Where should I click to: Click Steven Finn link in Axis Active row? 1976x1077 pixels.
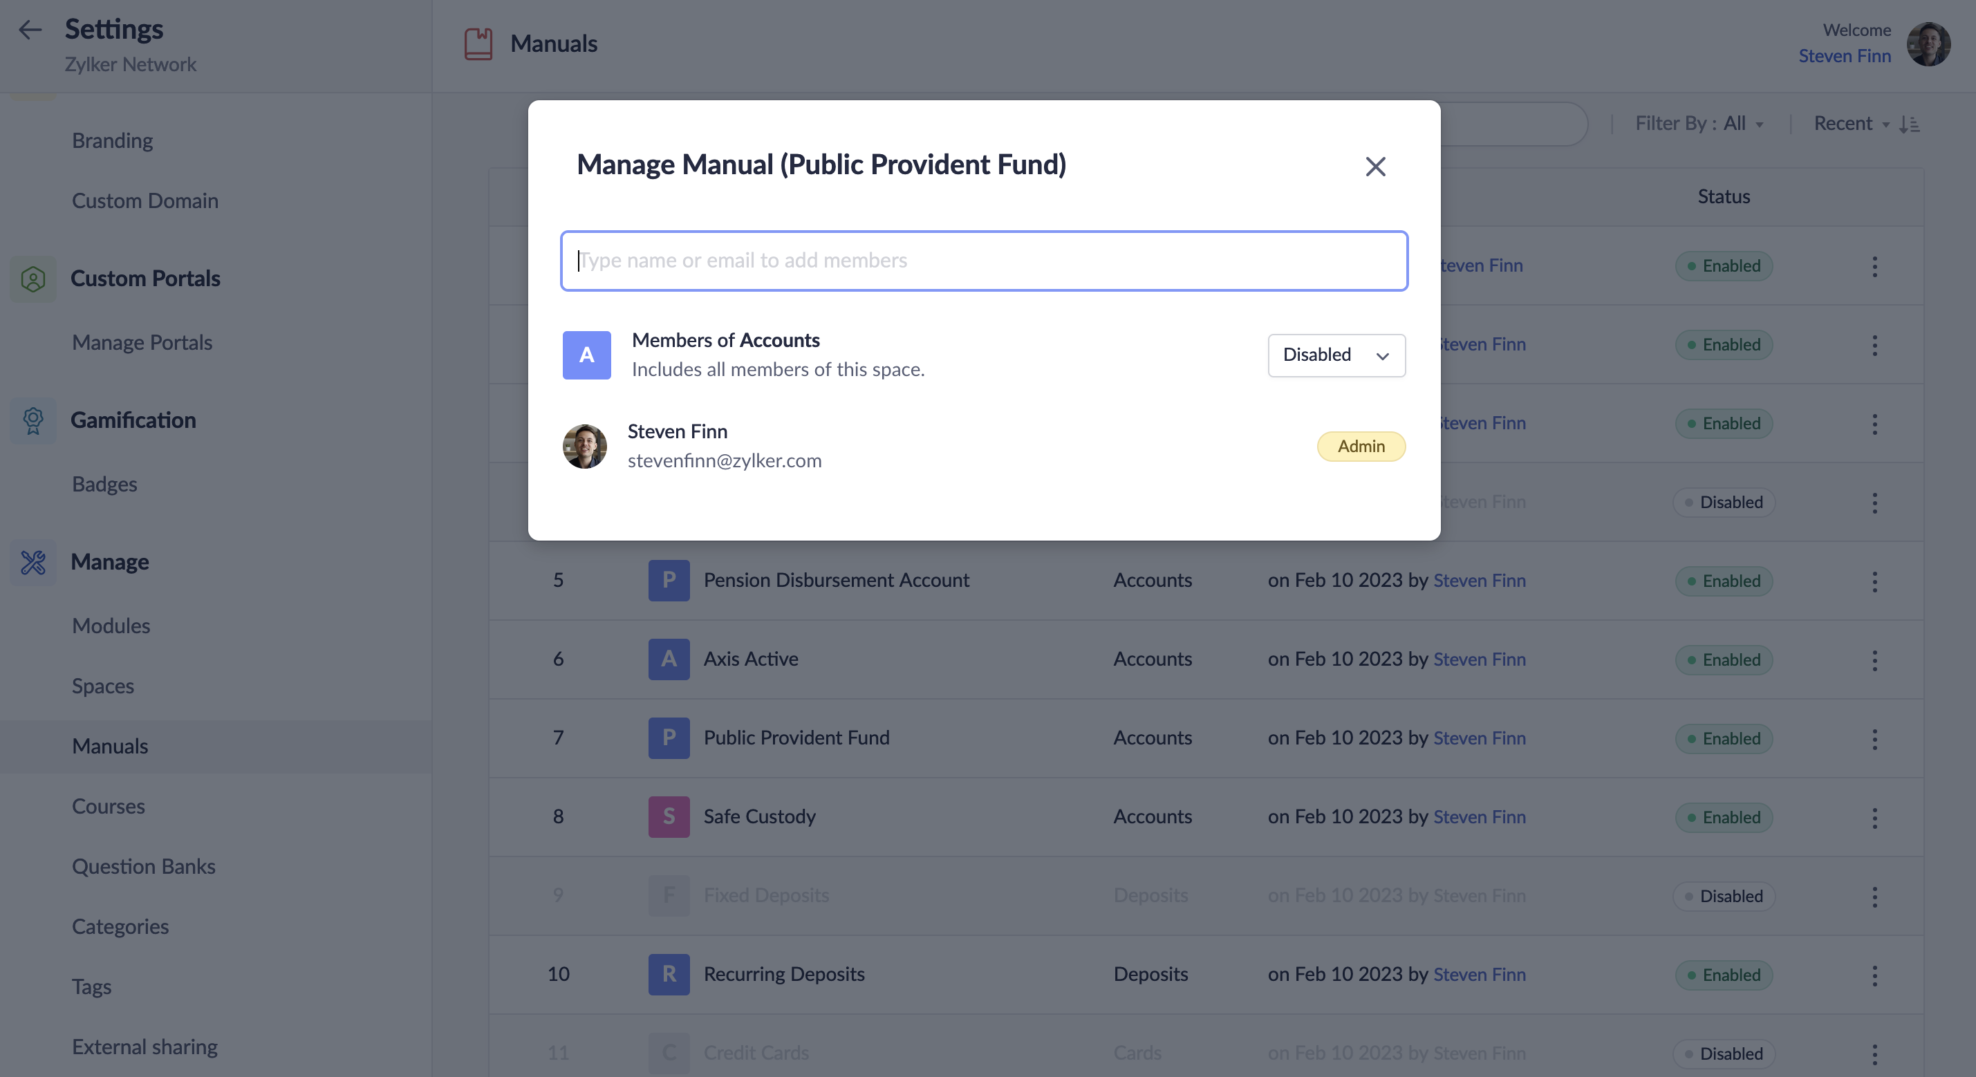point(1479,659)
